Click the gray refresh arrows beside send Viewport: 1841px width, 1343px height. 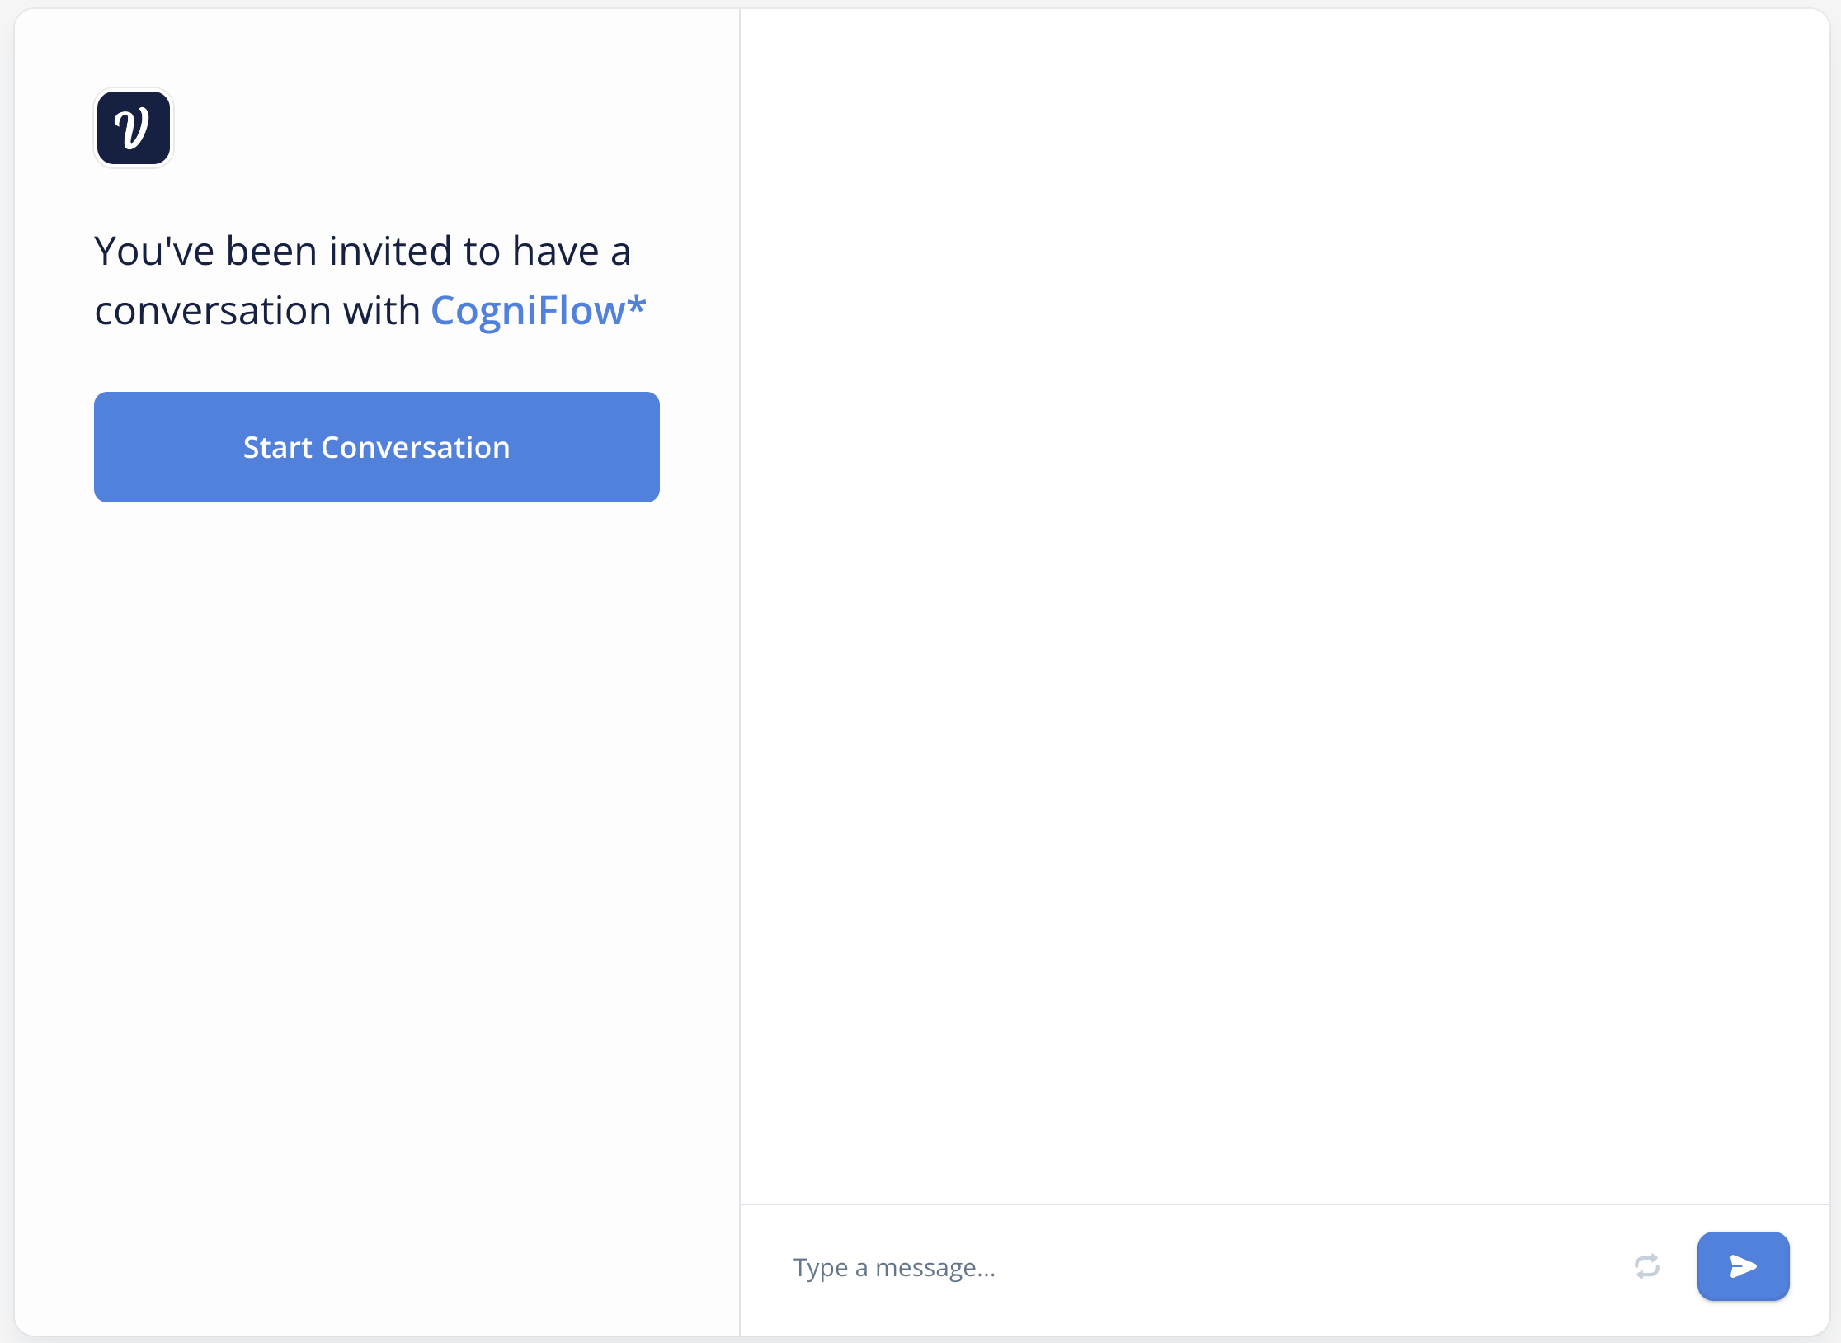tap(1646, 1265)
